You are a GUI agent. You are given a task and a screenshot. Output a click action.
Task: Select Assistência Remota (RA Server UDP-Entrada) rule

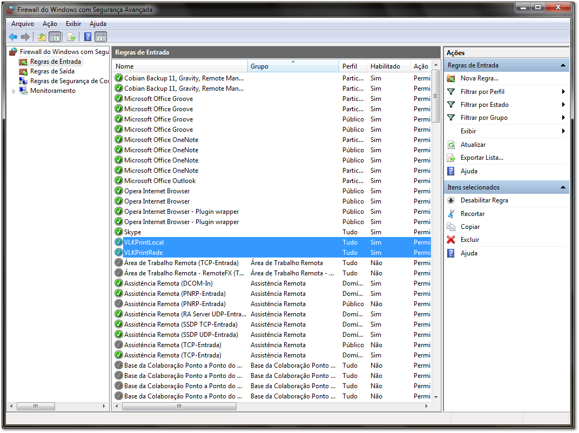point(272,314)
